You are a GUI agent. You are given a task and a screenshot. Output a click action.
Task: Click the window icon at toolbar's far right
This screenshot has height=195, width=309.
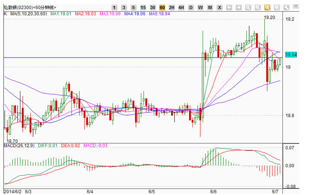[x=296, y=8]
